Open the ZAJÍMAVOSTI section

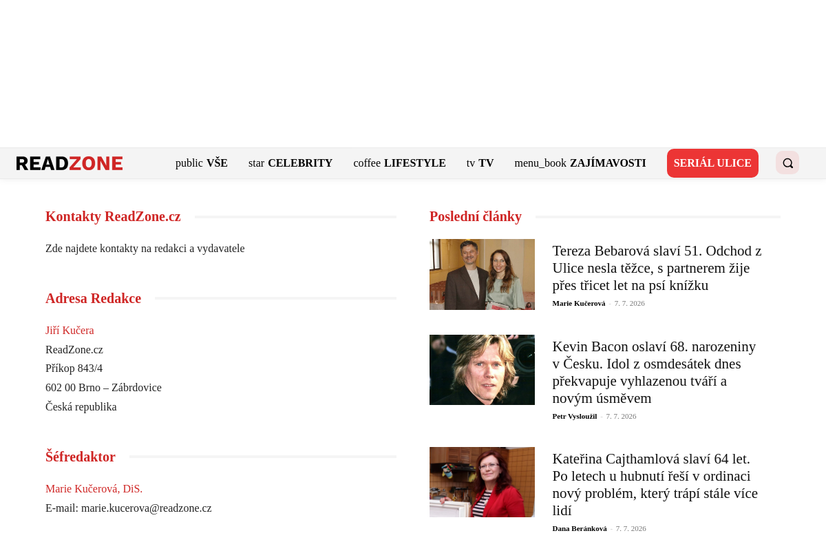pos(580,163)
